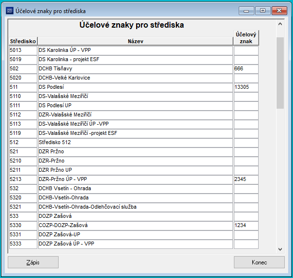293x278 pixels.
Task: Select name DS Podlesí UP
Action: pos(136,106)
